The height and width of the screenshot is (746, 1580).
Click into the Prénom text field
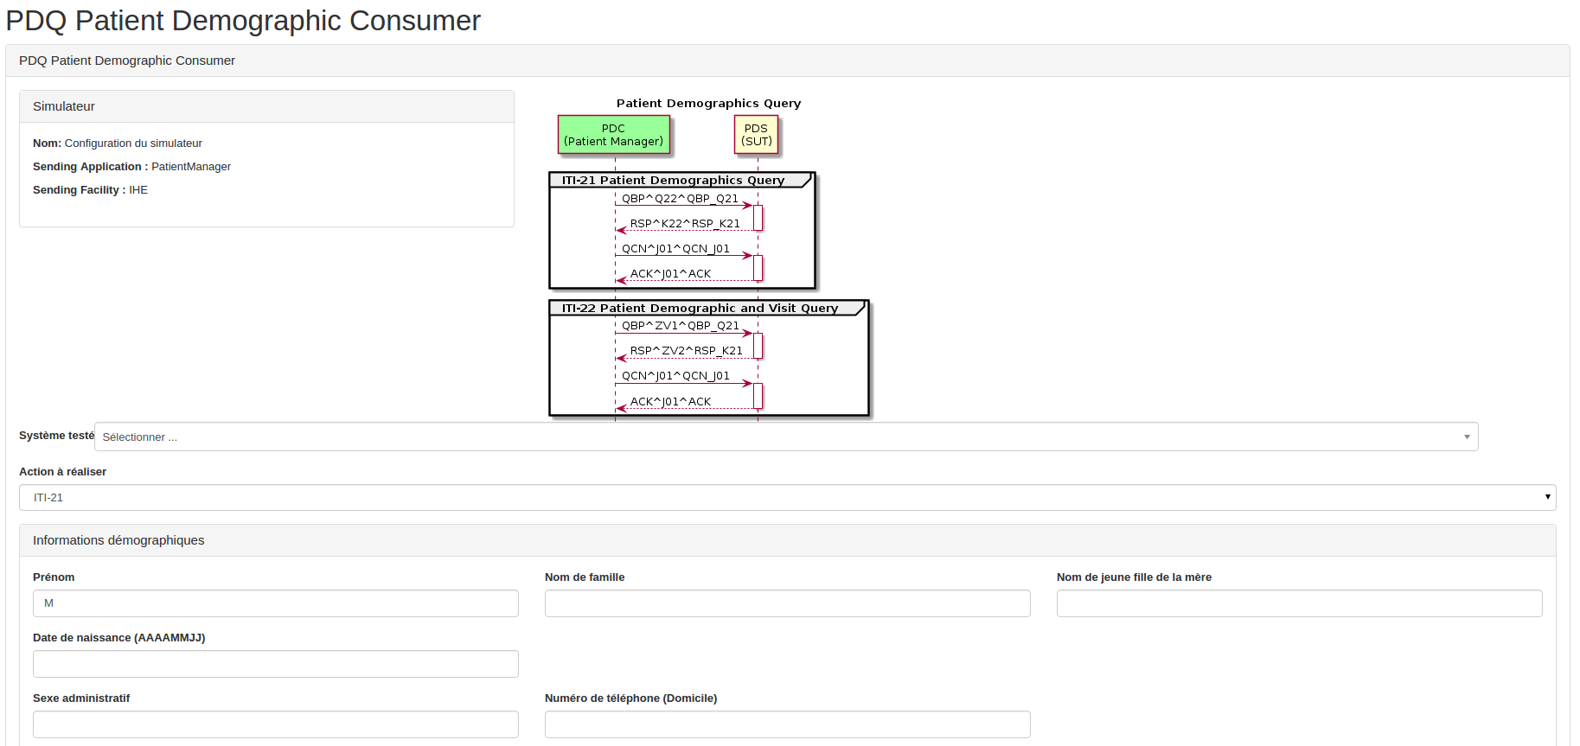coord(275,603)
